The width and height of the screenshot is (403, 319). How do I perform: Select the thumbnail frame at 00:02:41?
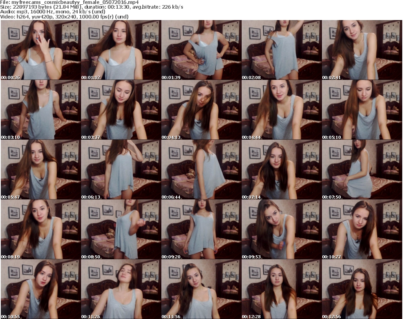(x=362, y=50)
